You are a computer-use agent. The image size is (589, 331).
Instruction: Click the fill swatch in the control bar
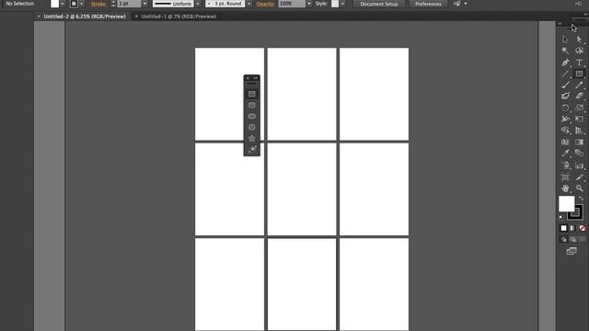click(x=55, y=4)
